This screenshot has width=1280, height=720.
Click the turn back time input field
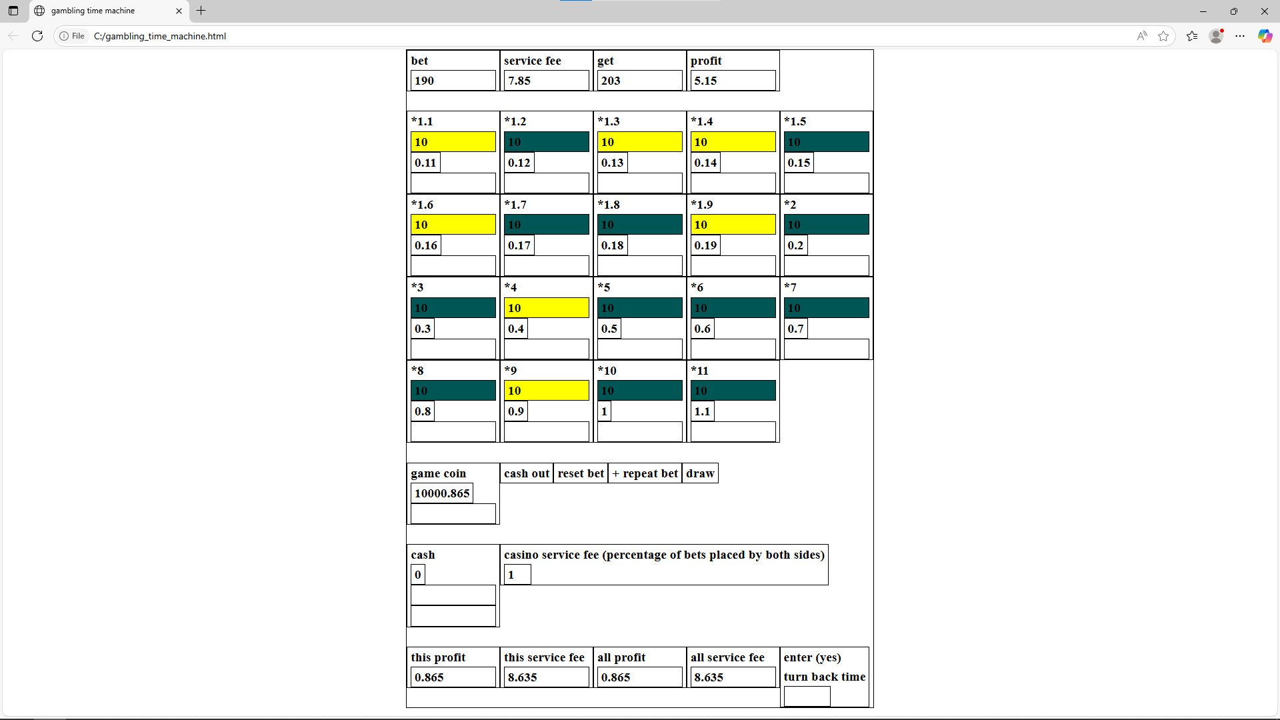coord(807,696)
